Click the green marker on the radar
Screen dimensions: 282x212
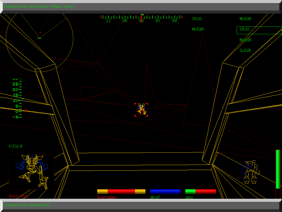pos(39,38)
